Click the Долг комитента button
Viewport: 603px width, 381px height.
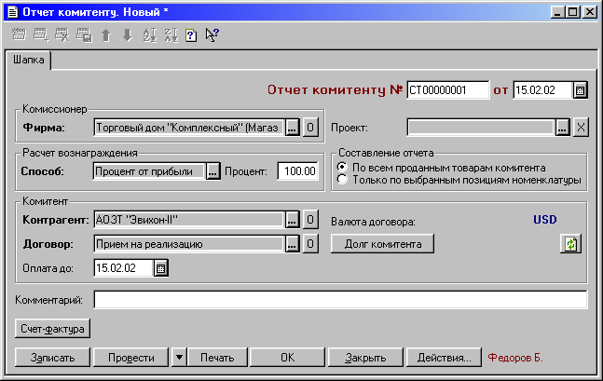point(382,244)
